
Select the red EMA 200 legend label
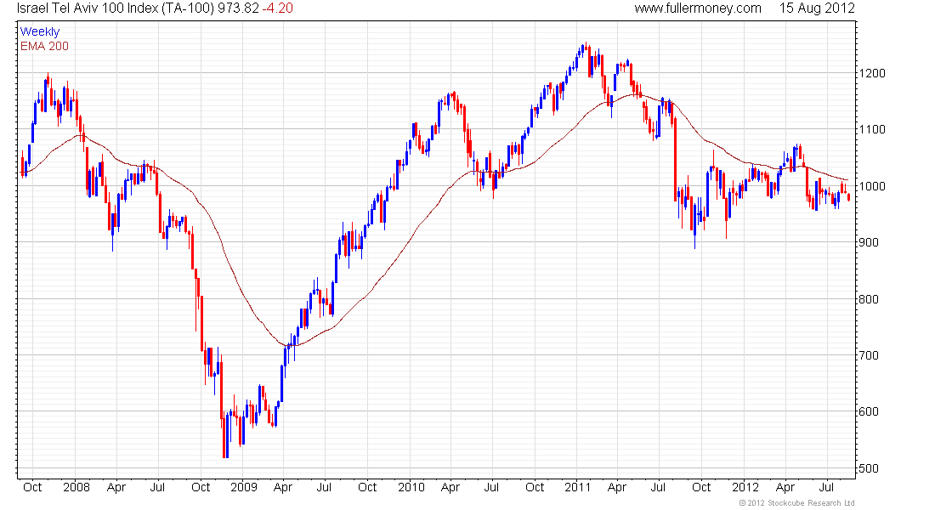pos(44,46)
